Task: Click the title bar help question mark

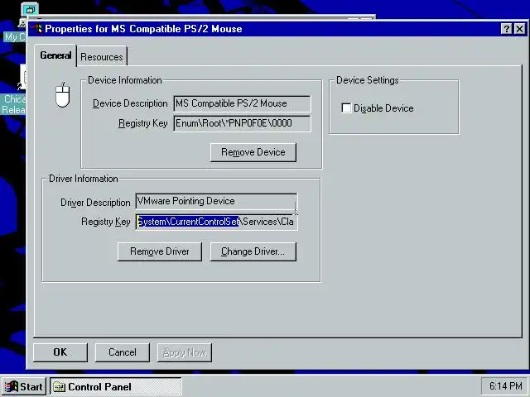Action: [506, 29]
